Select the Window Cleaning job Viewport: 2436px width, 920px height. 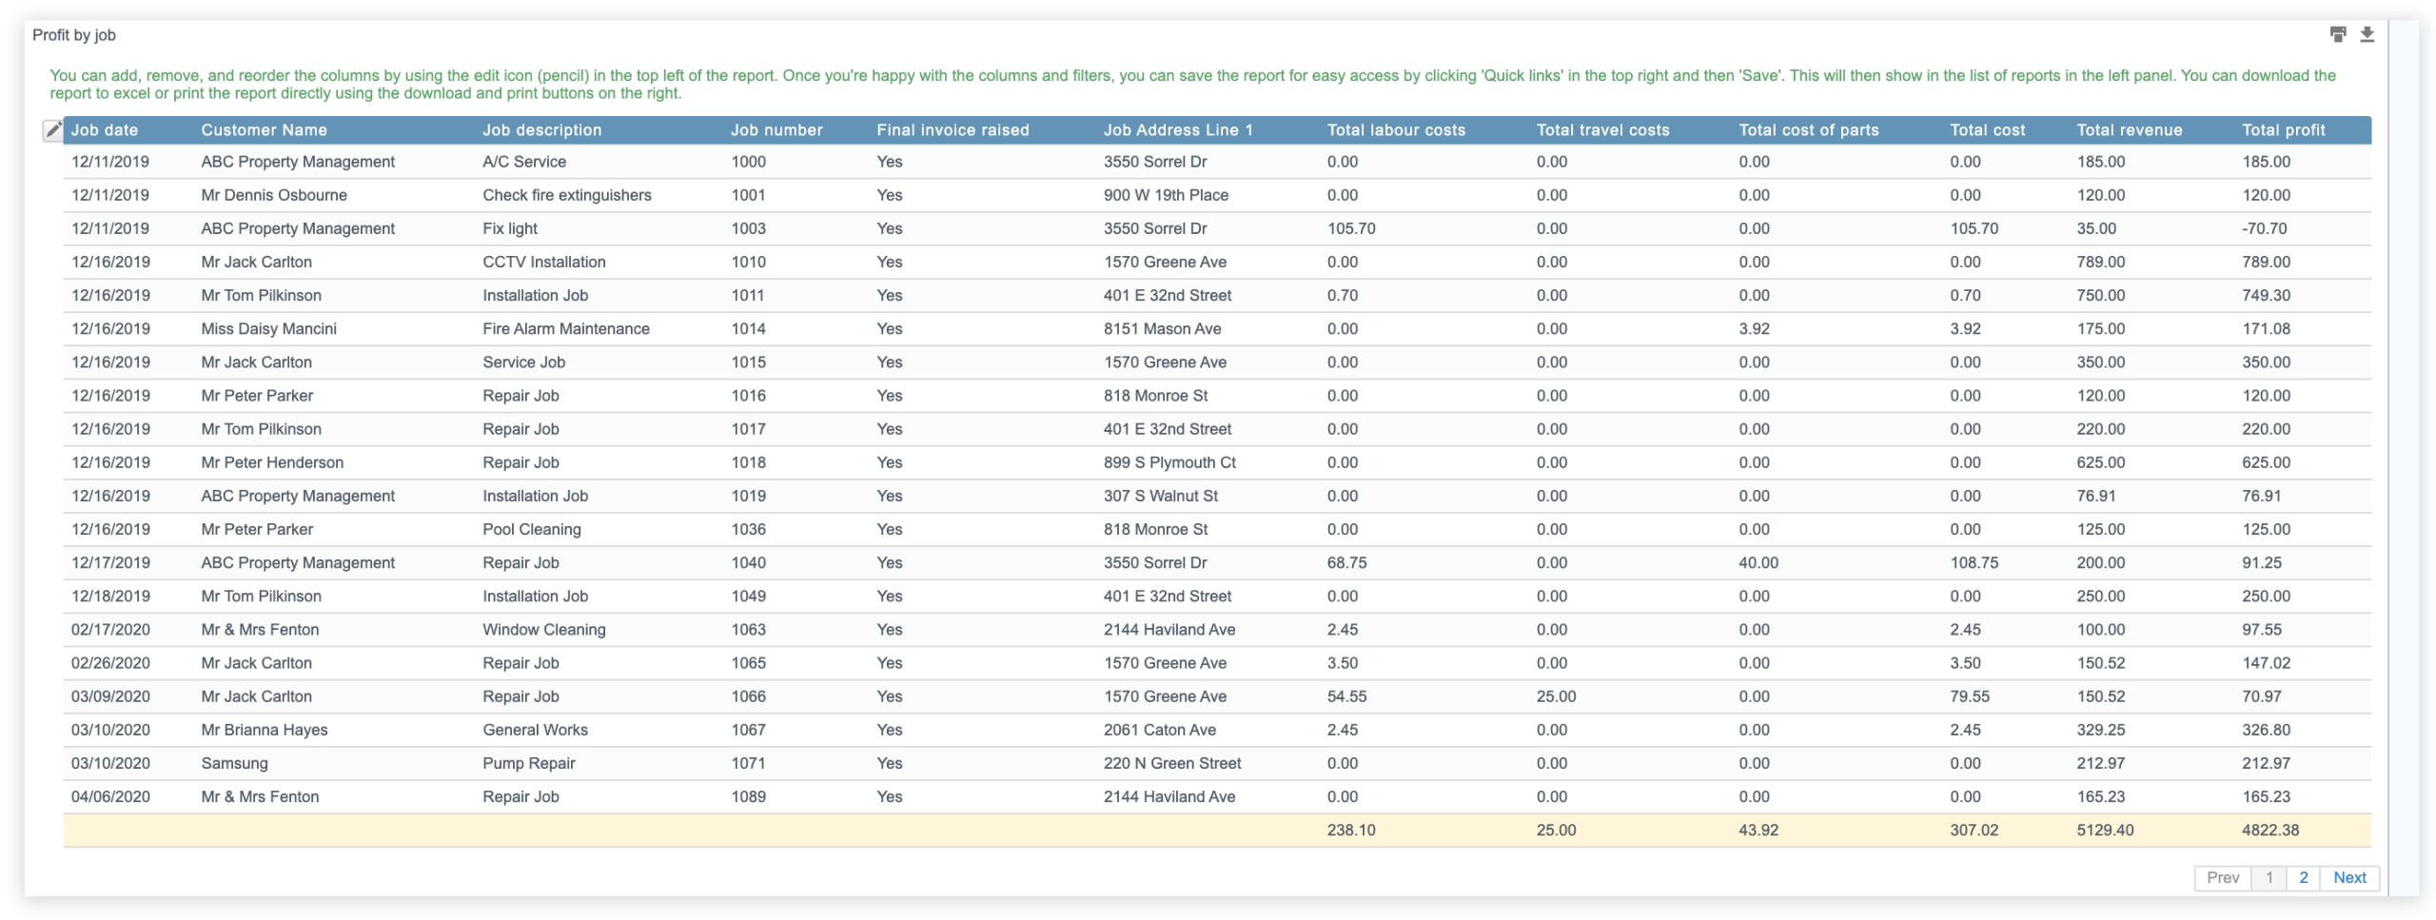click(x=543, y=629)
